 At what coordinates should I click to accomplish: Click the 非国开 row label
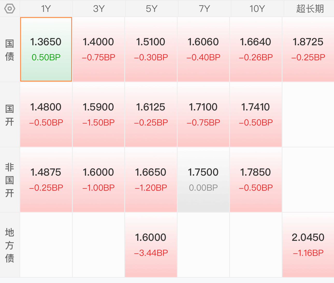pyautogui.click(x=10, y=180)
